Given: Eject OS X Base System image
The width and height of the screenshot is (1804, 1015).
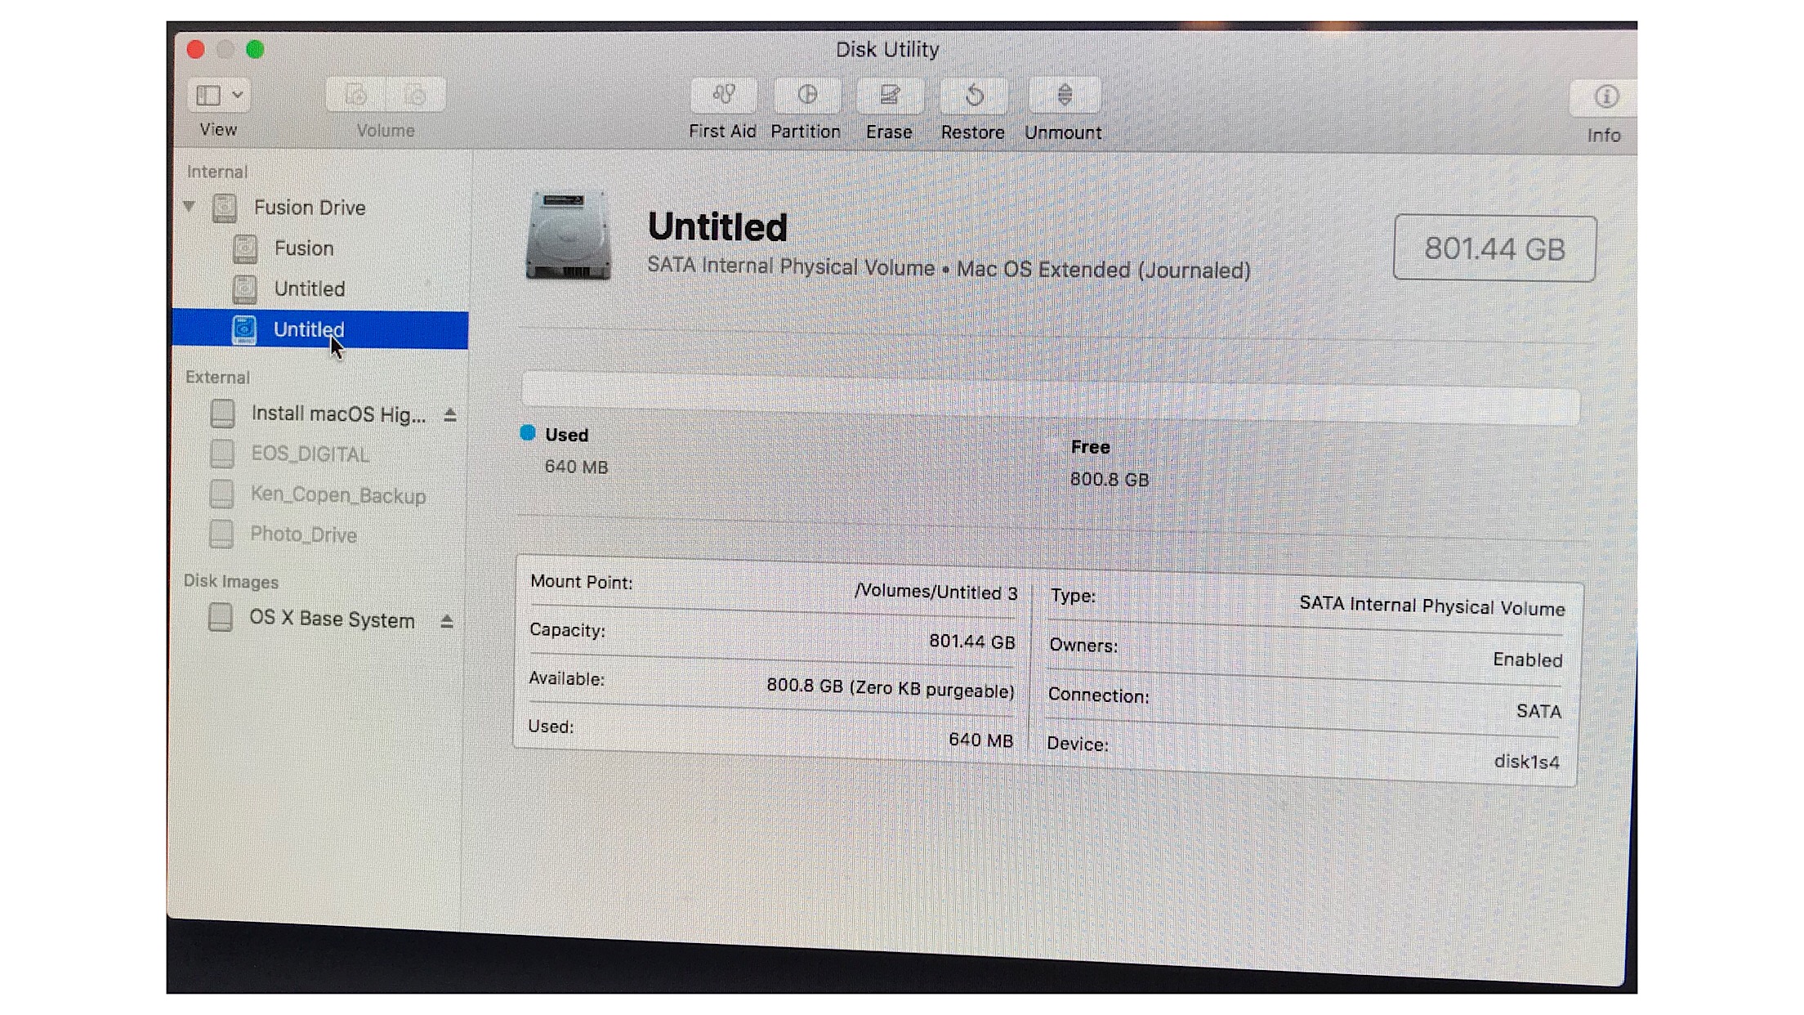Looking at the screenshot, I should pyautogui.click(x=447, y=621).
